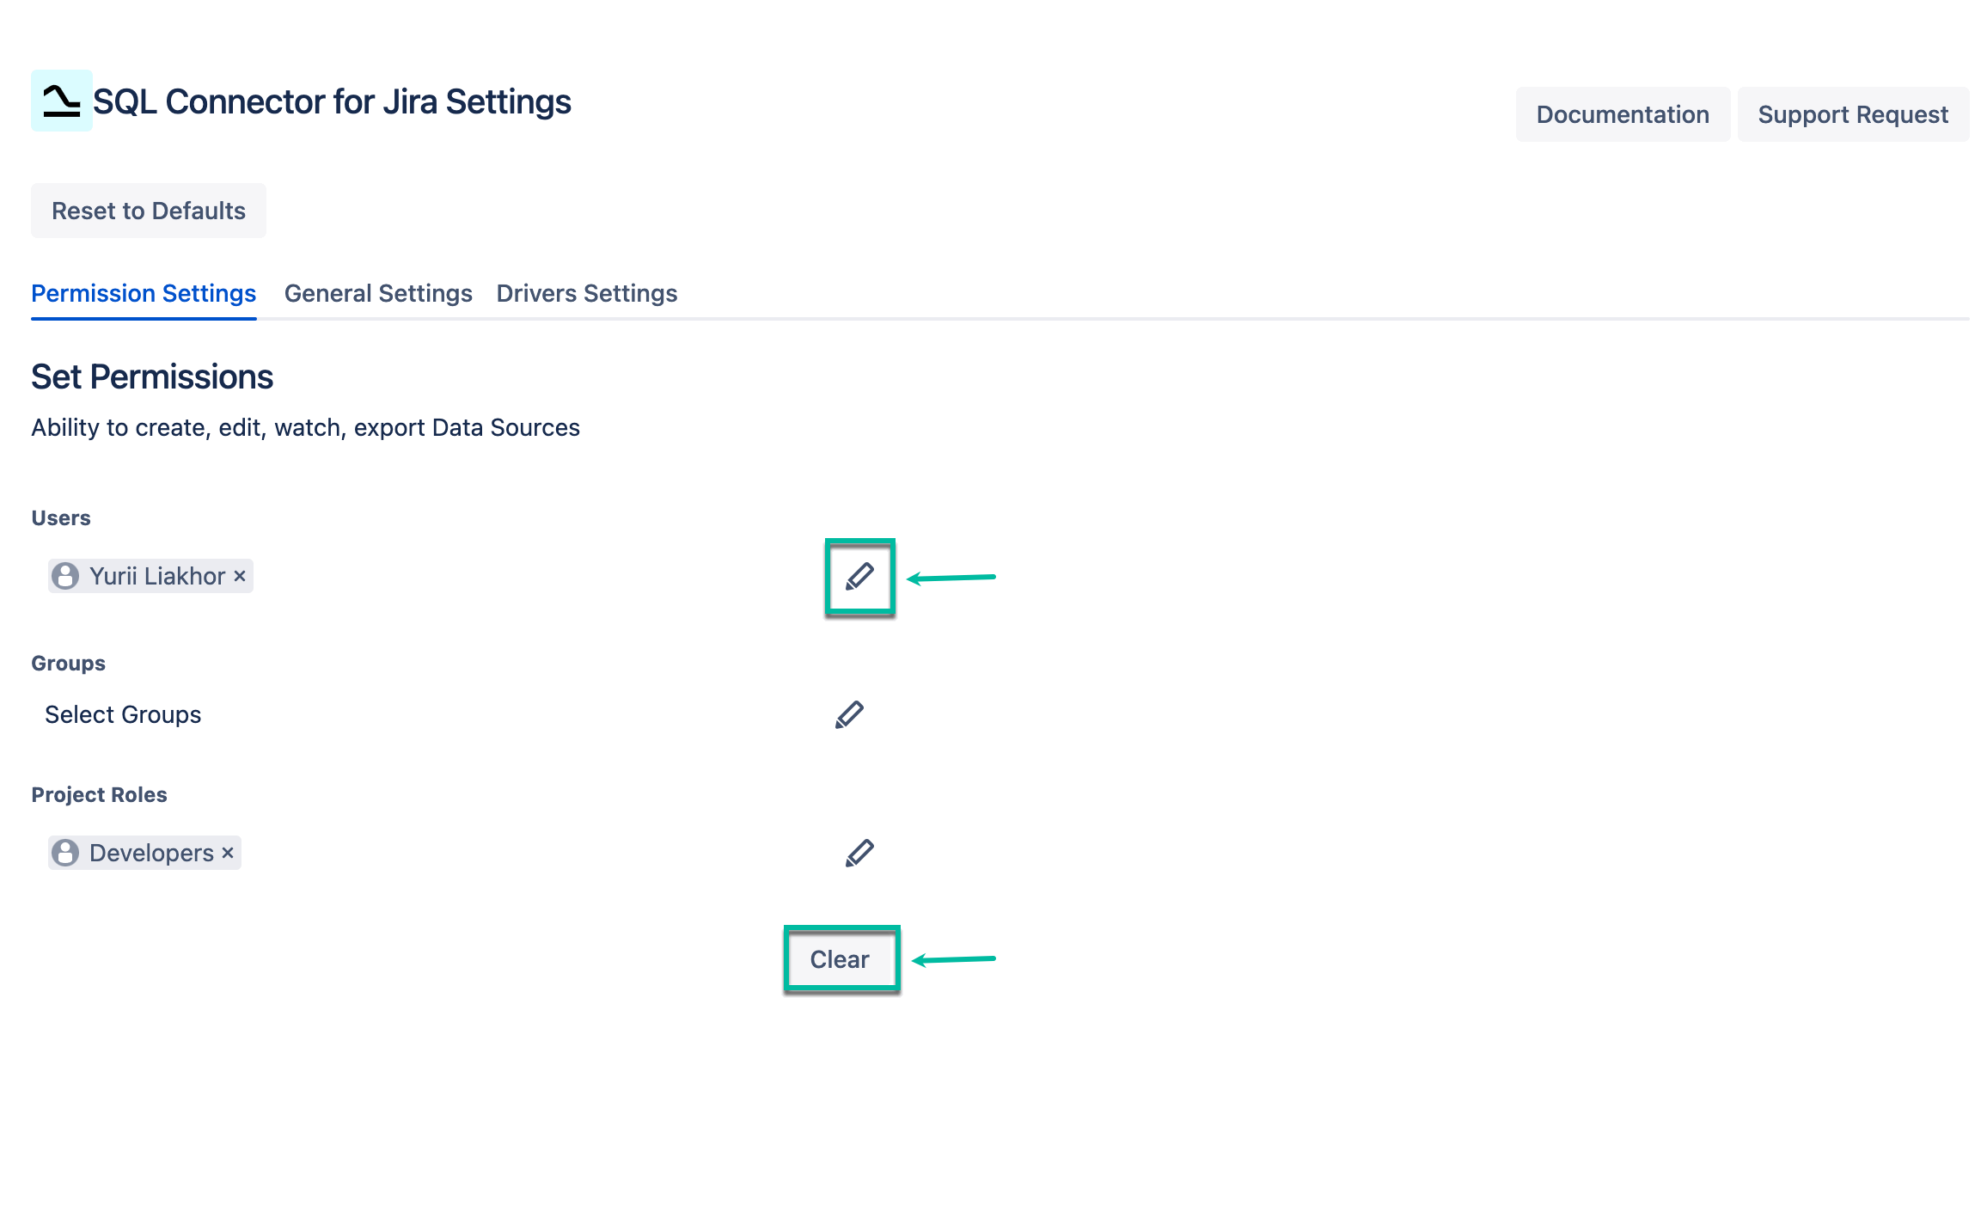Click the SQL Connector app logo
The image size is (1987, 1212).
click(x=60, y=101)
